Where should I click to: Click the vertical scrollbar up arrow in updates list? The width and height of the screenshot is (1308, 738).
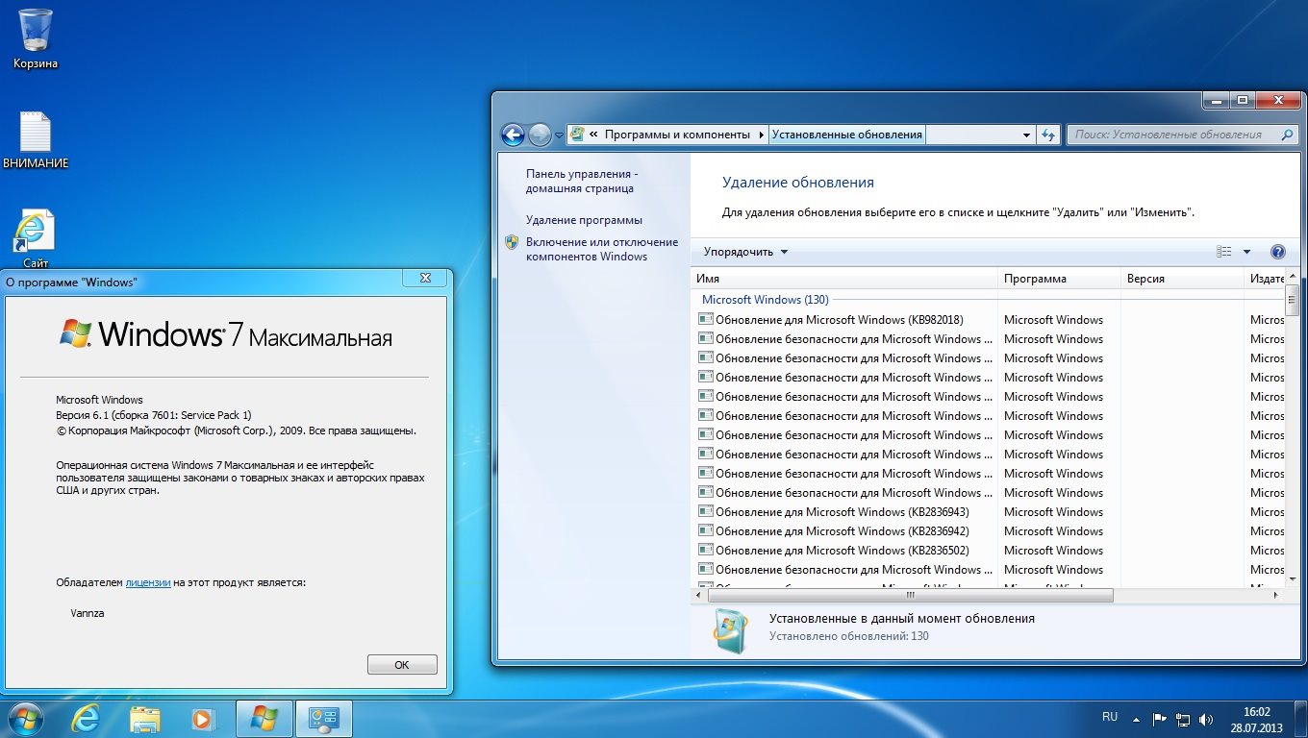click(1292, 278)
